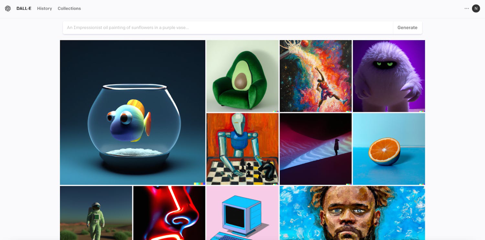Open the silhouette on dunes image
Image resolution: width=485 pixels, height=240 pixels.
[x=316, y=149]
